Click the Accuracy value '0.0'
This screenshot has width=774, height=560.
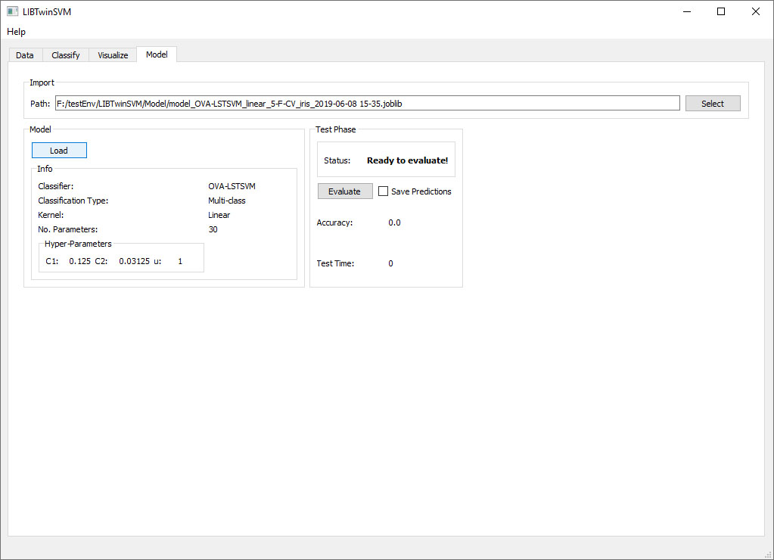coord(394,222)
